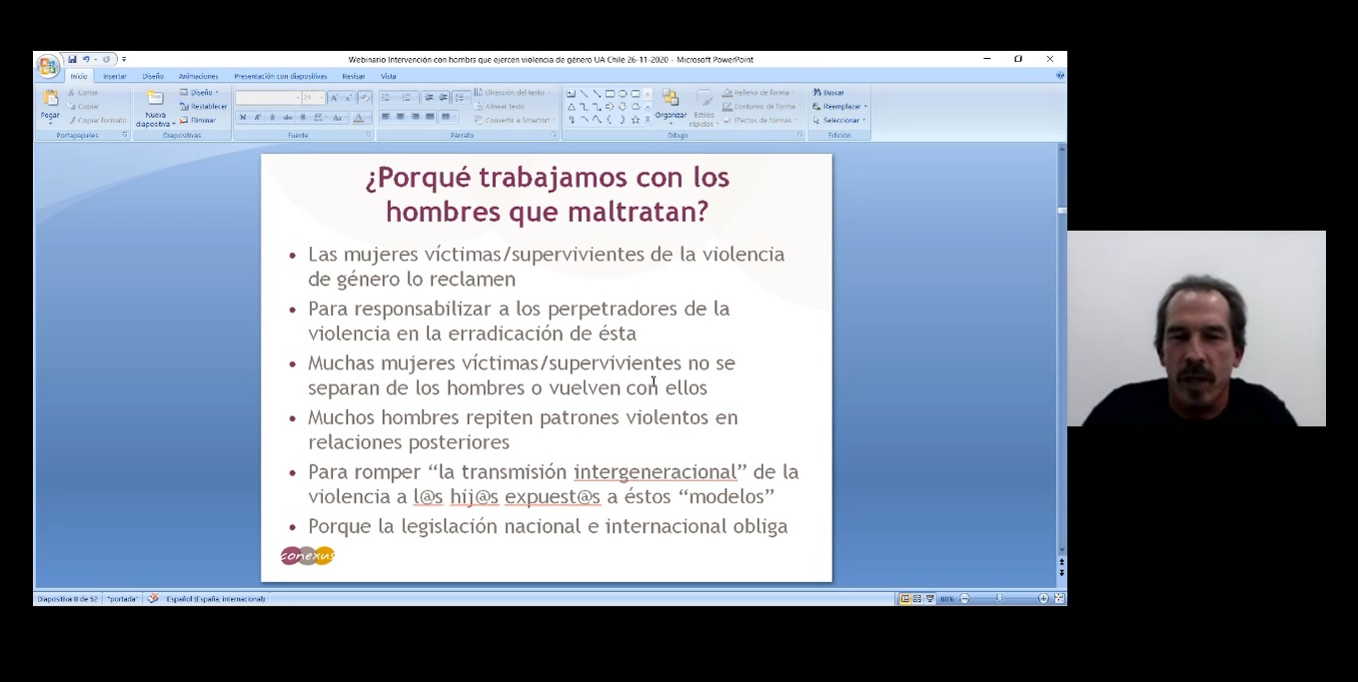Redo using the quick access toolbar
Image resolution: width=1358 pixels, height=682 pixels.
(106, 59)
